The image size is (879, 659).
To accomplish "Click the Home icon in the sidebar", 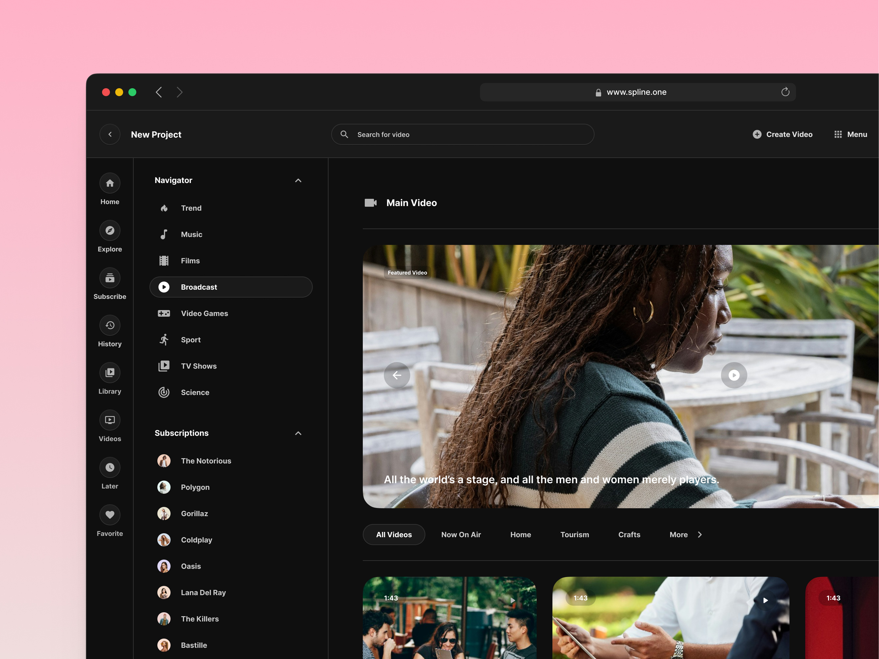I will (x=110, y=184).
